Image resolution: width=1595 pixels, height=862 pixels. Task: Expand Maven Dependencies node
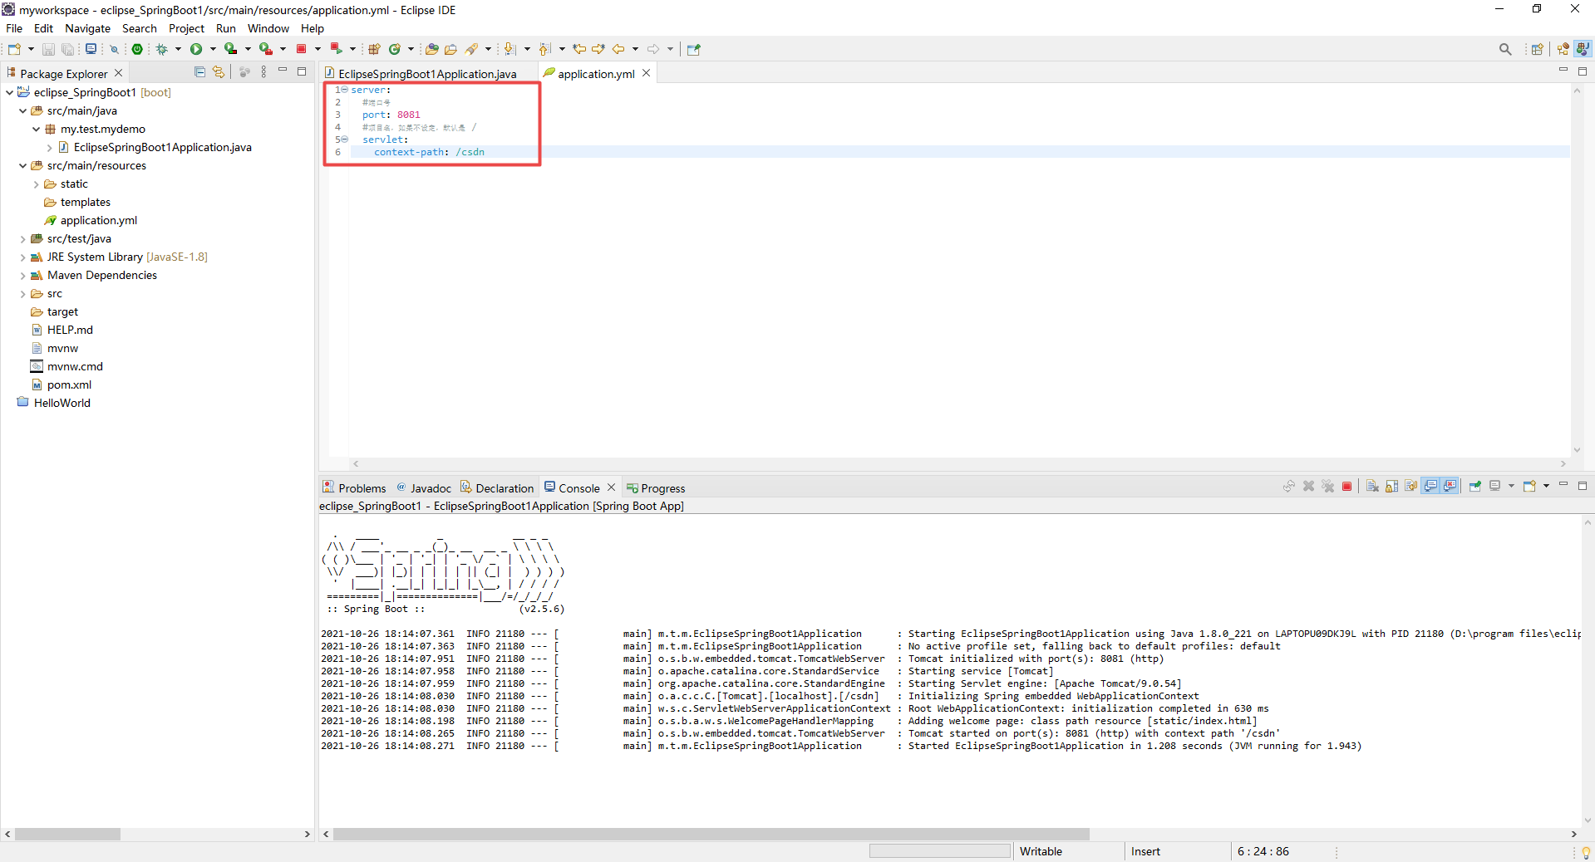pos(22,276)
